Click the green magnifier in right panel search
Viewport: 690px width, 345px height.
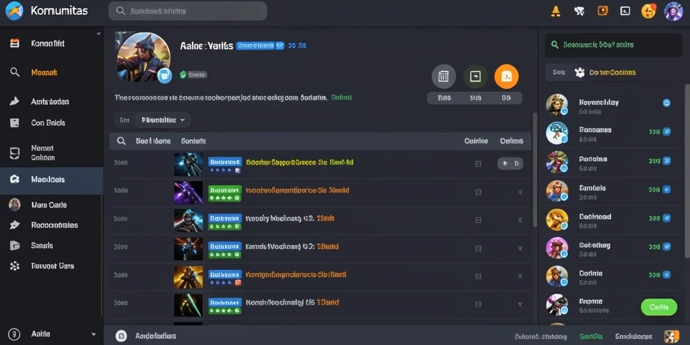(555, 44)
